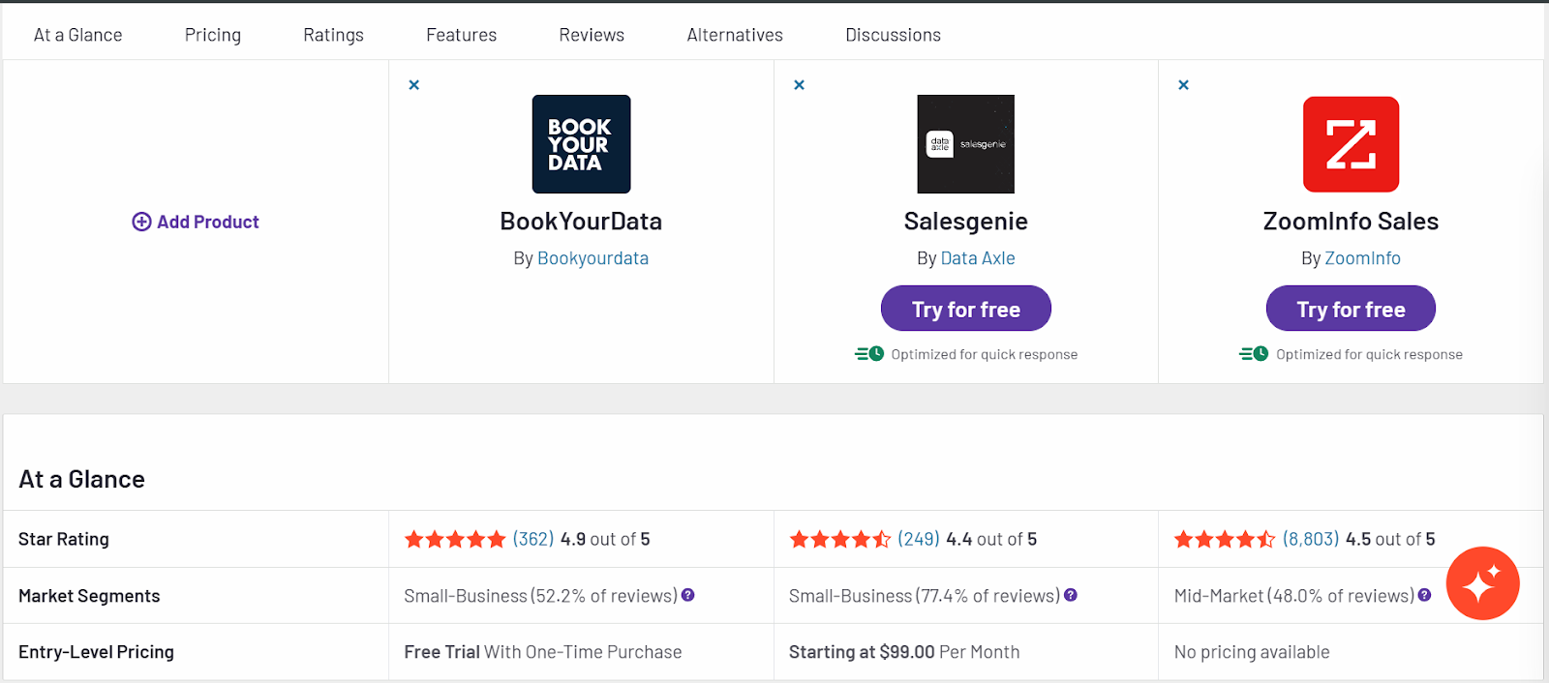Open the (362) reviews link for BookYourData
The width and height of the screenshot is (1549, 683).
click(x=533, y=539)
